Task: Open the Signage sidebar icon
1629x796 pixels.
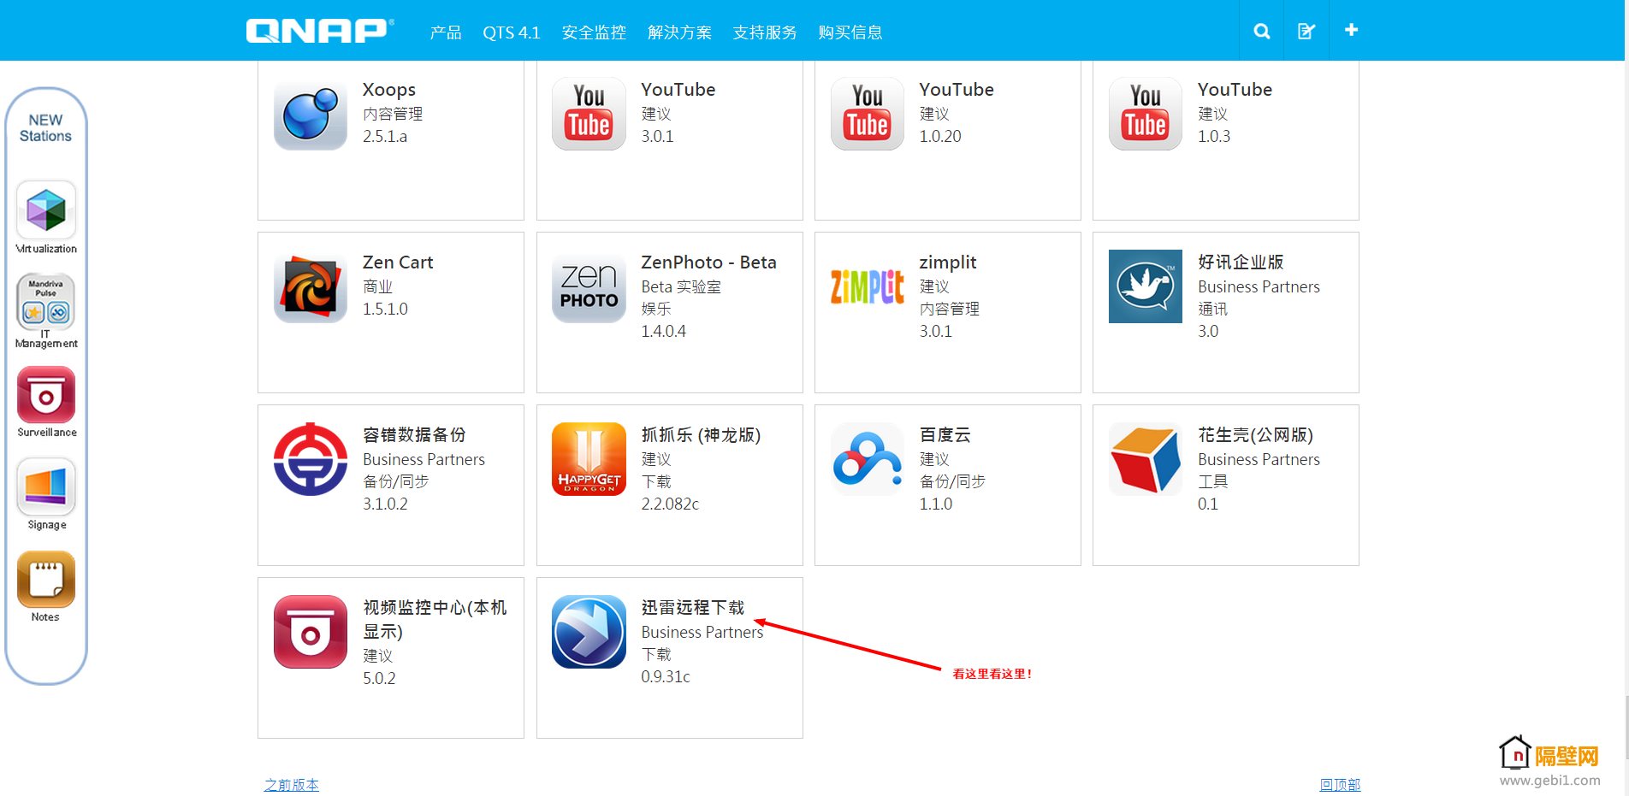Action: click(x=46, y=486)
